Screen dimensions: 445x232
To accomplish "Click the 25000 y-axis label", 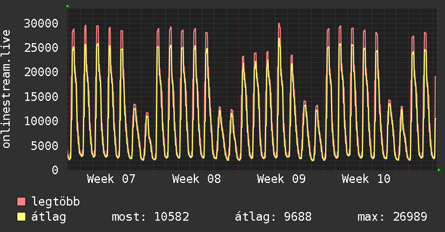I will 41,47.
